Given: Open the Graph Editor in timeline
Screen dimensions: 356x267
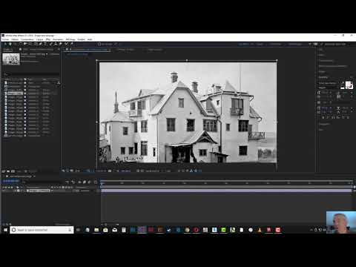Looking at the screenshot, I should (96, 182).
